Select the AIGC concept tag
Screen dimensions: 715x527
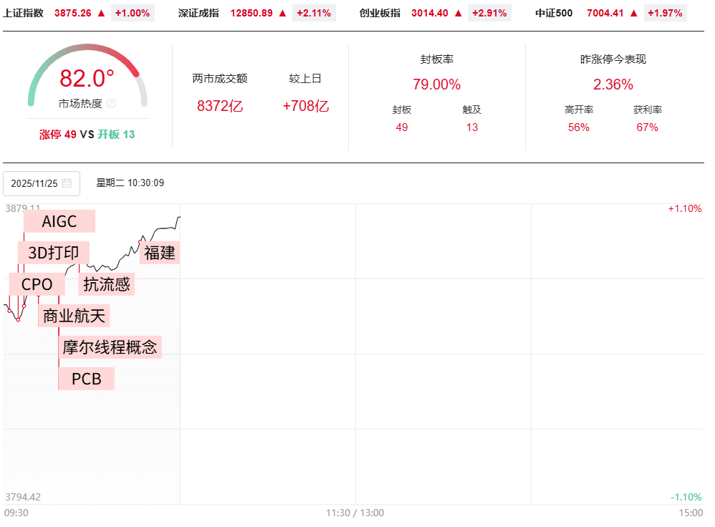click(59, 221)
